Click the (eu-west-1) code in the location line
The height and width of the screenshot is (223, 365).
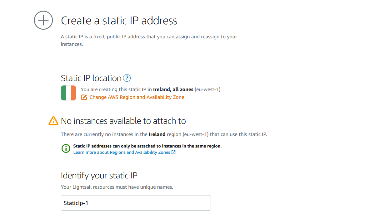207,90
